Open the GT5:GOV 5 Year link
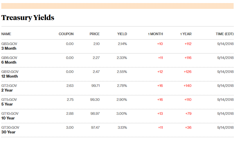The width and height of the screenshot is (239, 143). tap(9, 102)
